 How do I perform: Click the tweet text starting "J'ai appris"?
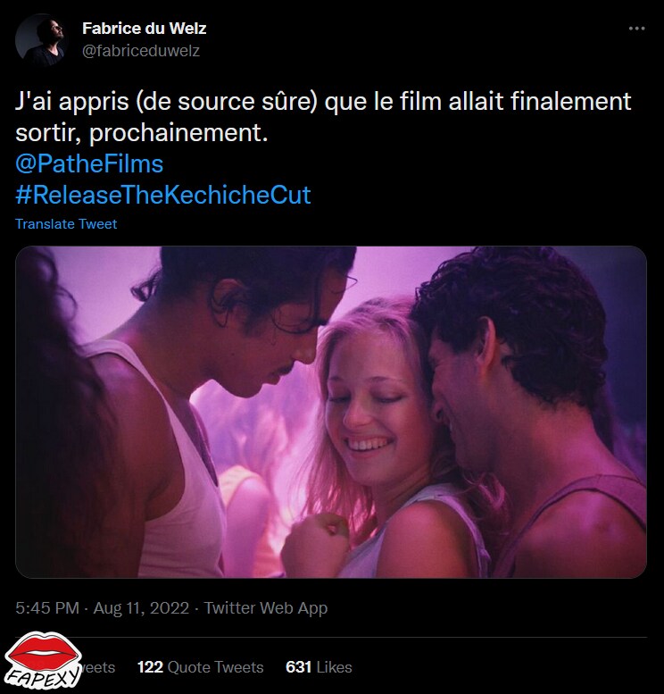(323, 117)
